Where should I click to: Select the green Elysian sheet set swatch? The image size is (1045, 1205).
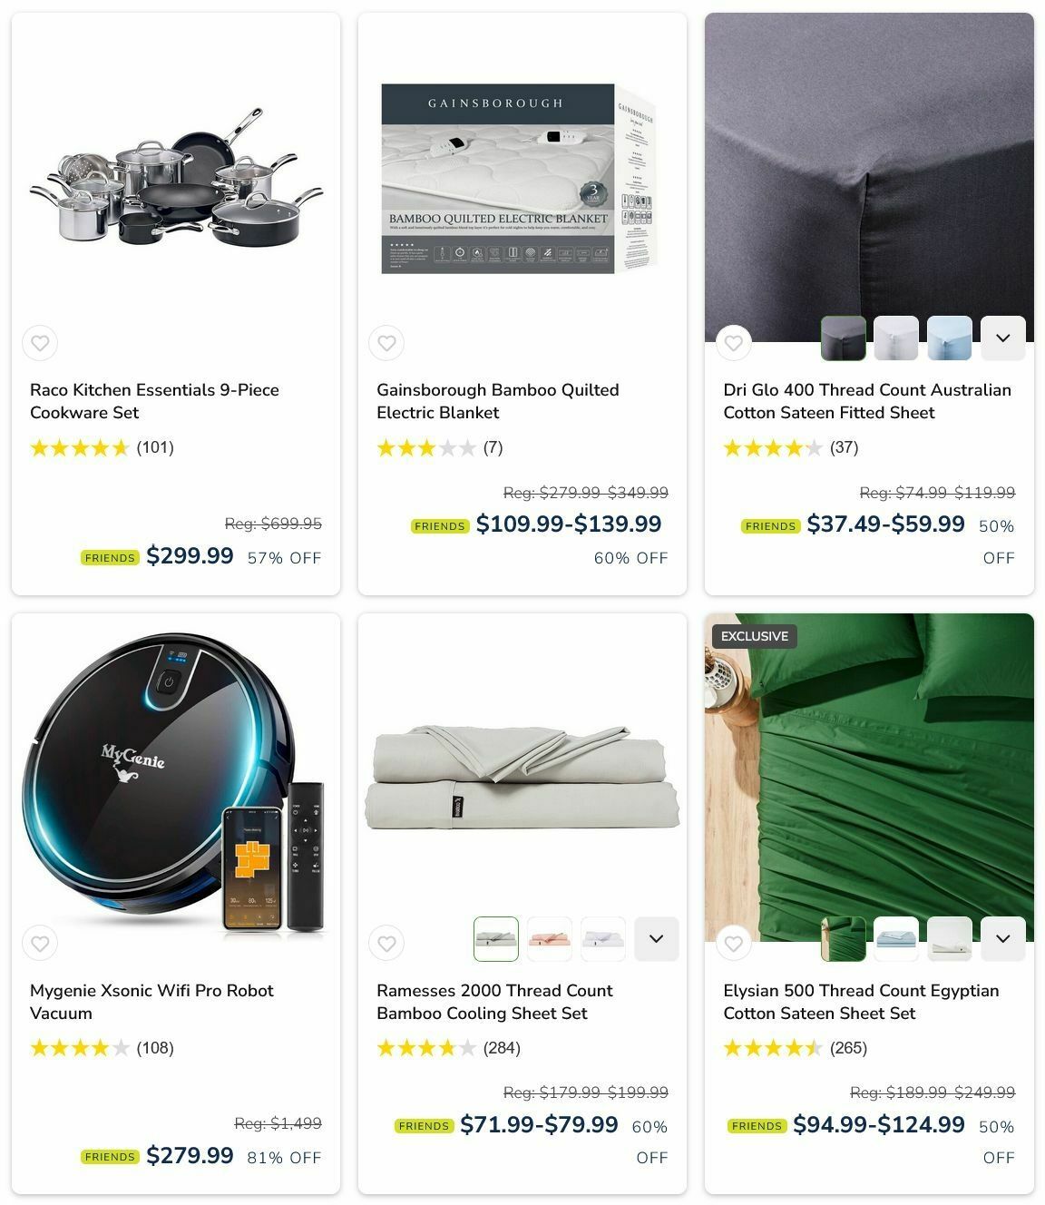[844, 939]
